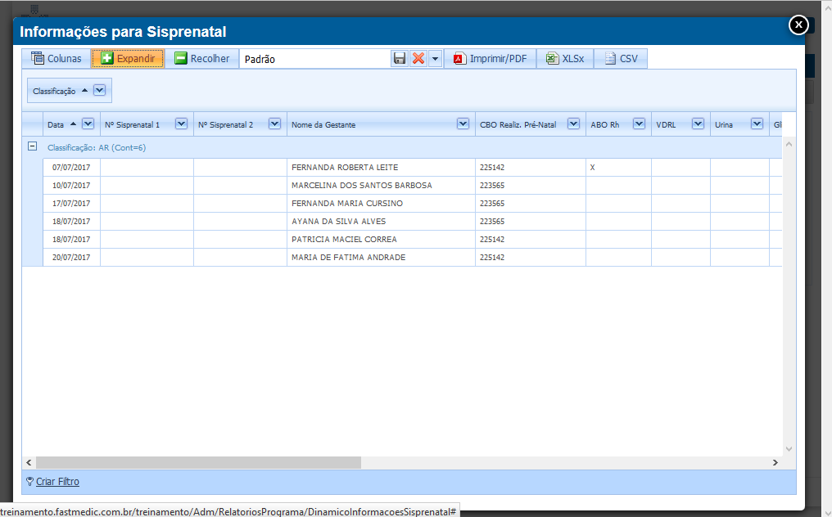Select the AYANA DA SILVA ALVES row
Viewport: 832px width, 517px height.
tap(412, 221)
